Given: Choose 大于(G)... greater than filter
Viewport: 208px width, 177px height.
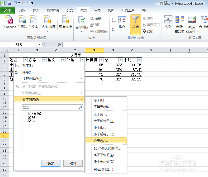Looking at the screenshot, I should [x=106, y=114].
